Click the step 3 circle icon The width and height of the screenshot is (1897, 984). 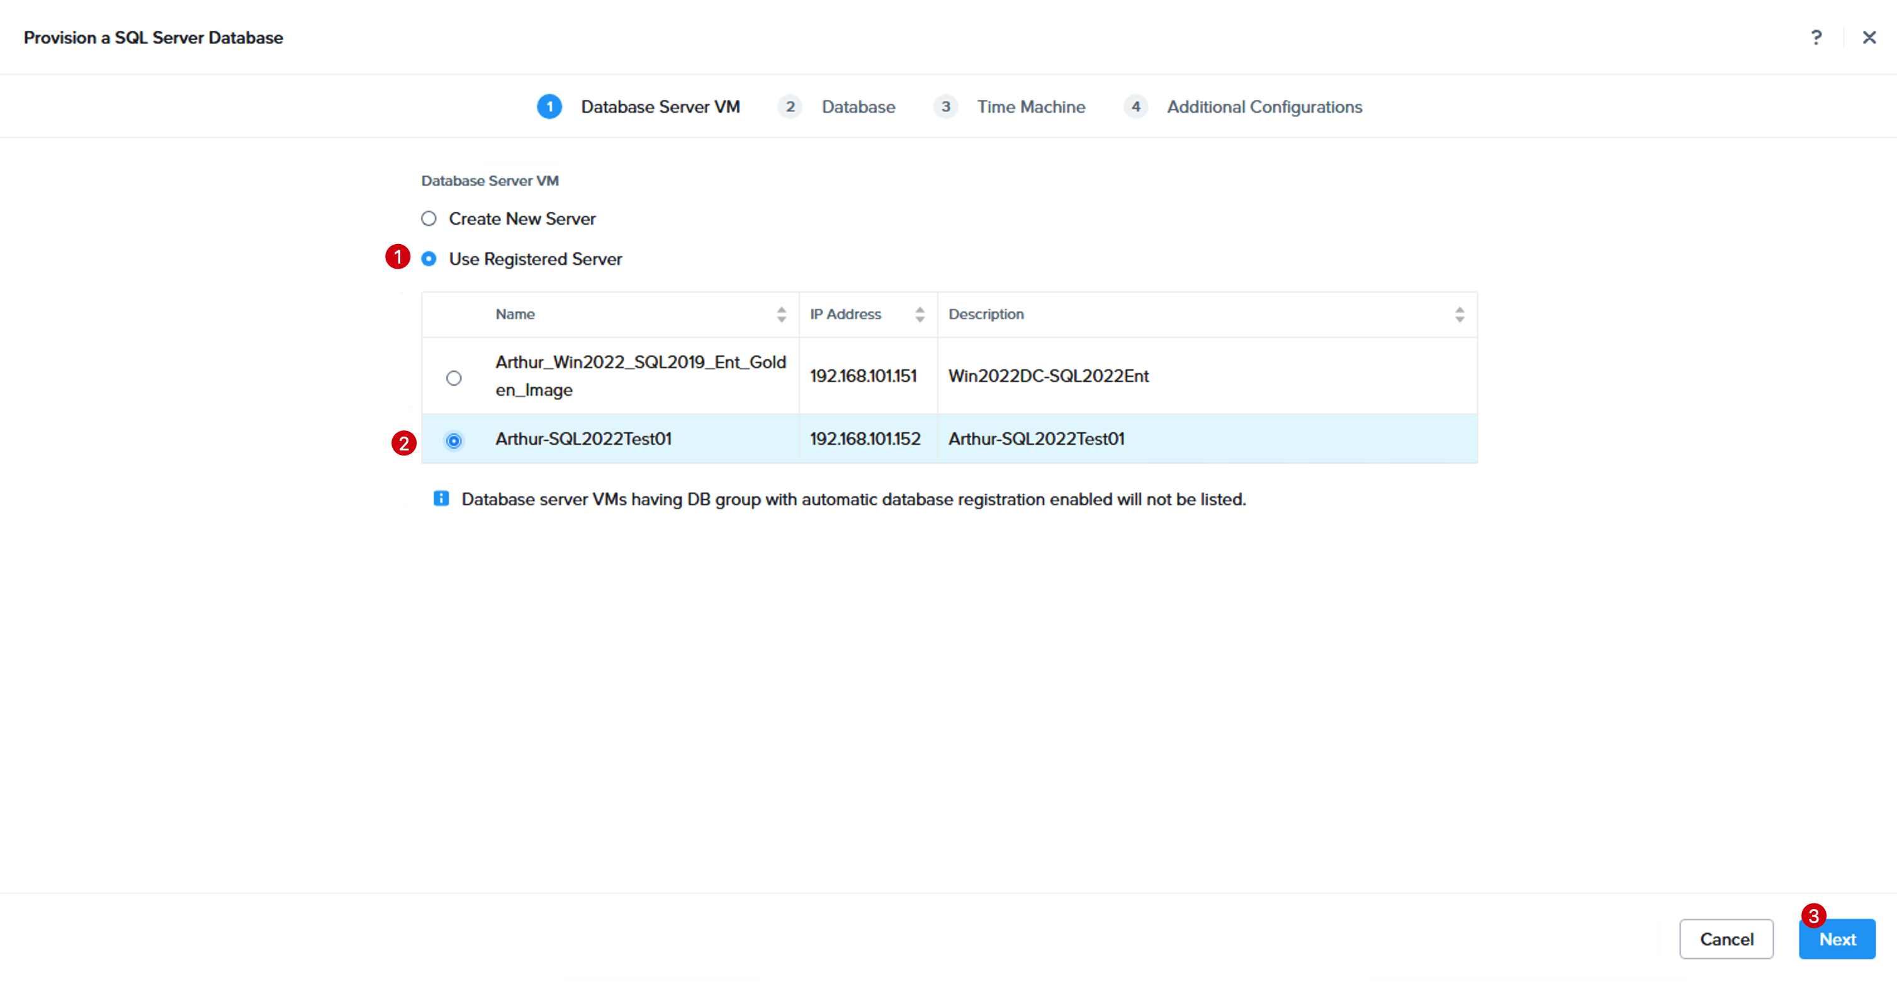point(945,107)
